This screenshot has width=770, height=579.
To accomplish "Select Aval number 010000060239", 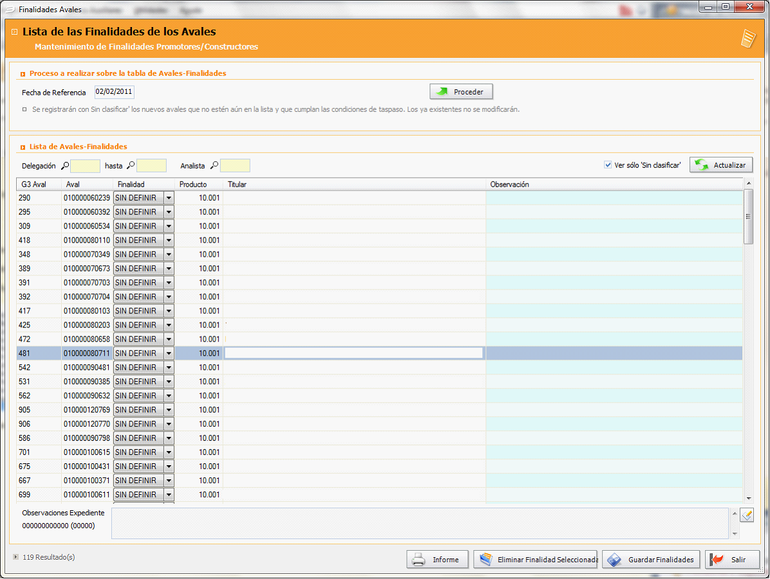I will [x=87, y=198].
